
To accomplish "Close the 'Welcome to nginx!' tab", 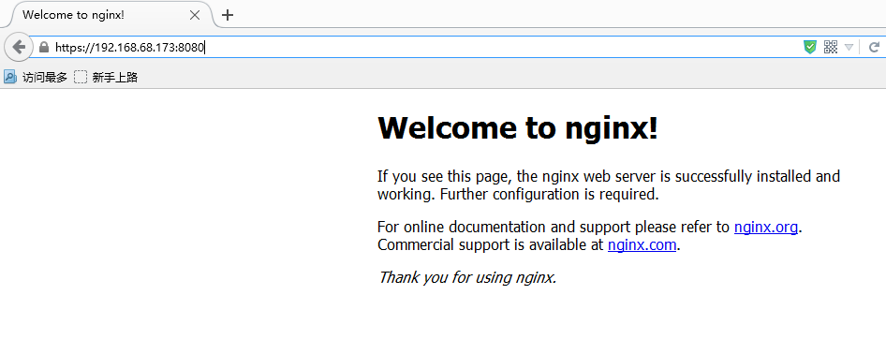I will (195, 15).
